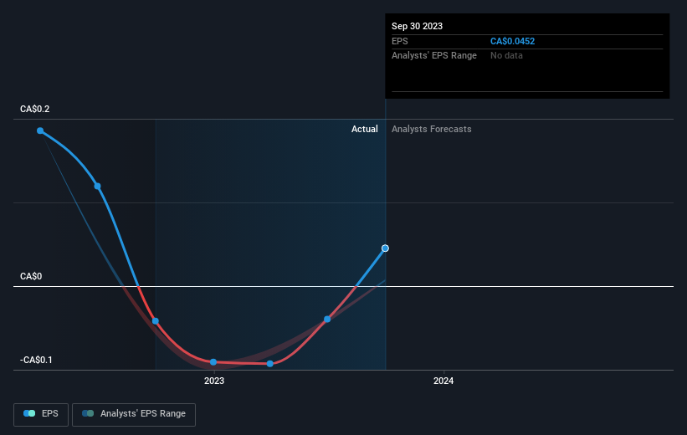The width and height of the screenshot is (687, 435).
Task: Select the first EPS data point near CA$0.2
Action: [x=40, y=130]
